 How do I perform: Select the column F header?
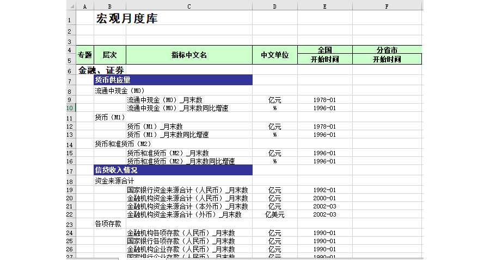tap(387, 7)
